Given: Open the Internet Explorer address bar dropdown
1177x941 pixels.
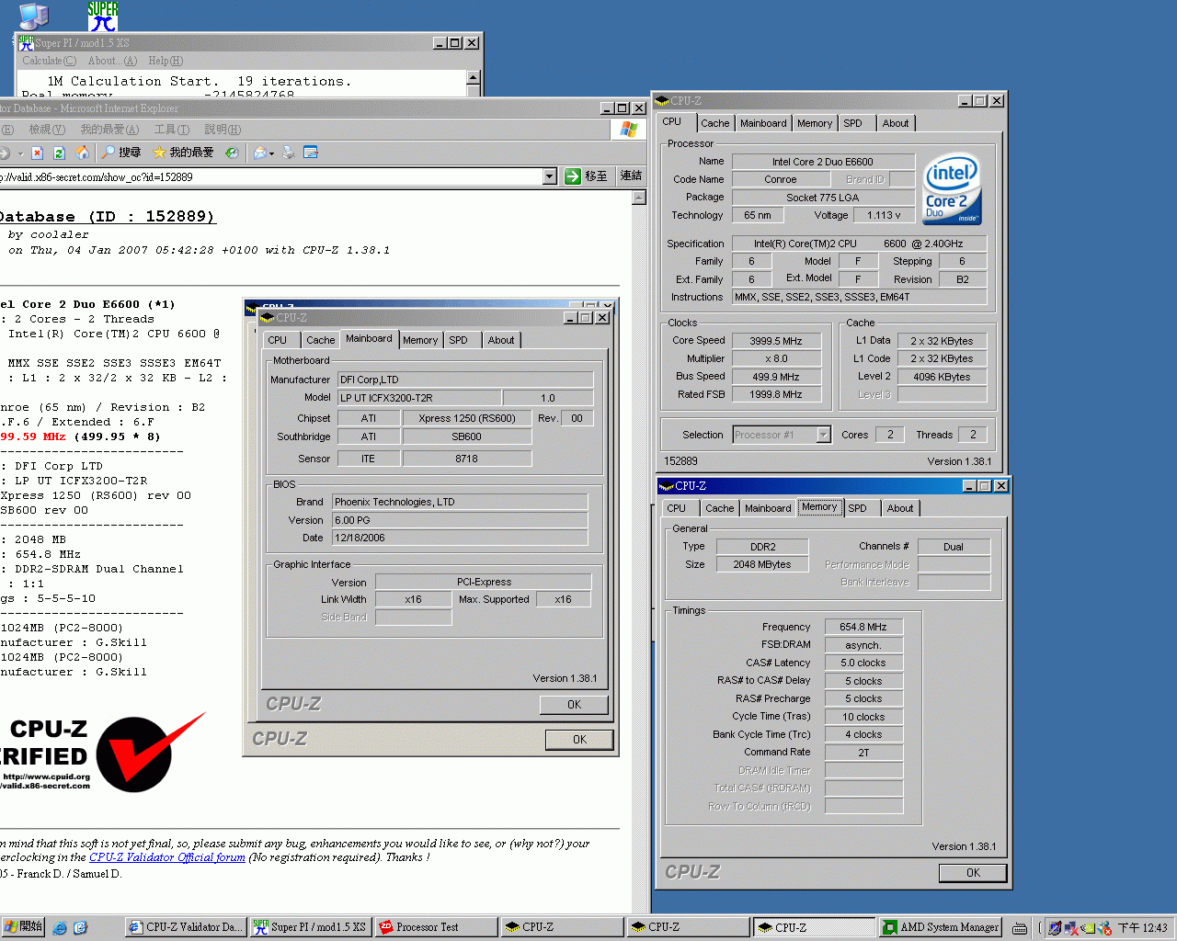Looking at the screenshot, I should coord(550,176).
